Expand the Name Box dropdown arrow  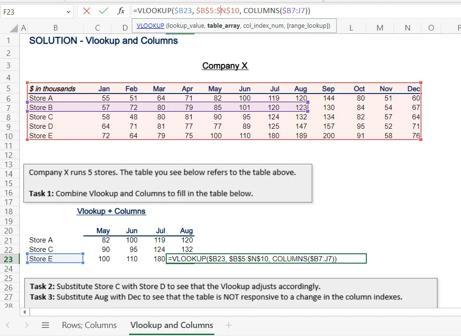69,12
